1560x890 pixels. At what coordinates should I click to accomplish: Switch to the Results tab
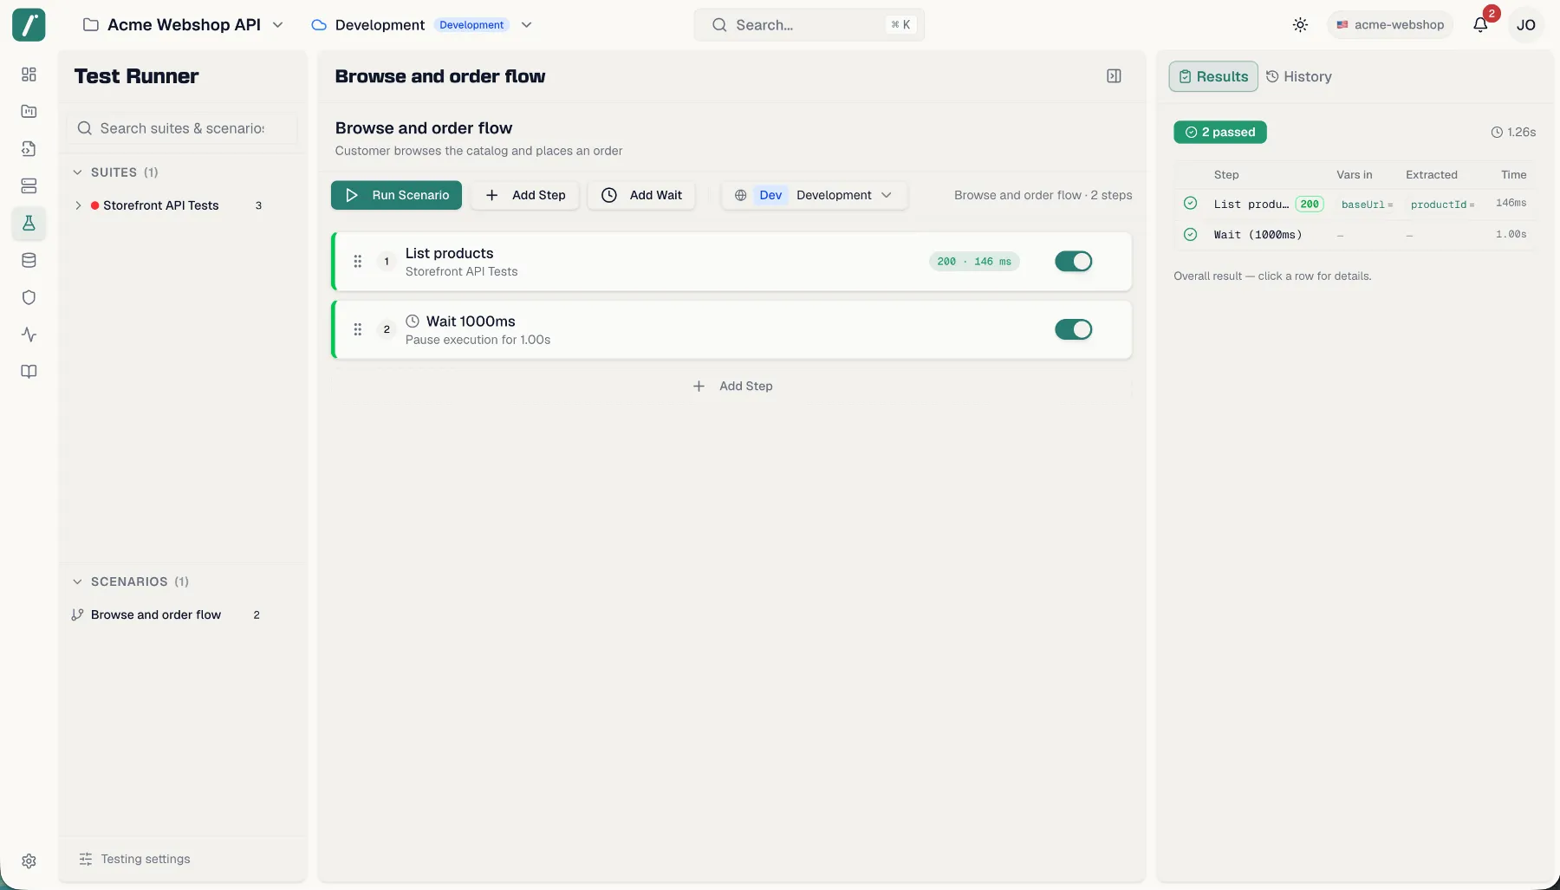pyautogui.click(x=1213, y=76)
